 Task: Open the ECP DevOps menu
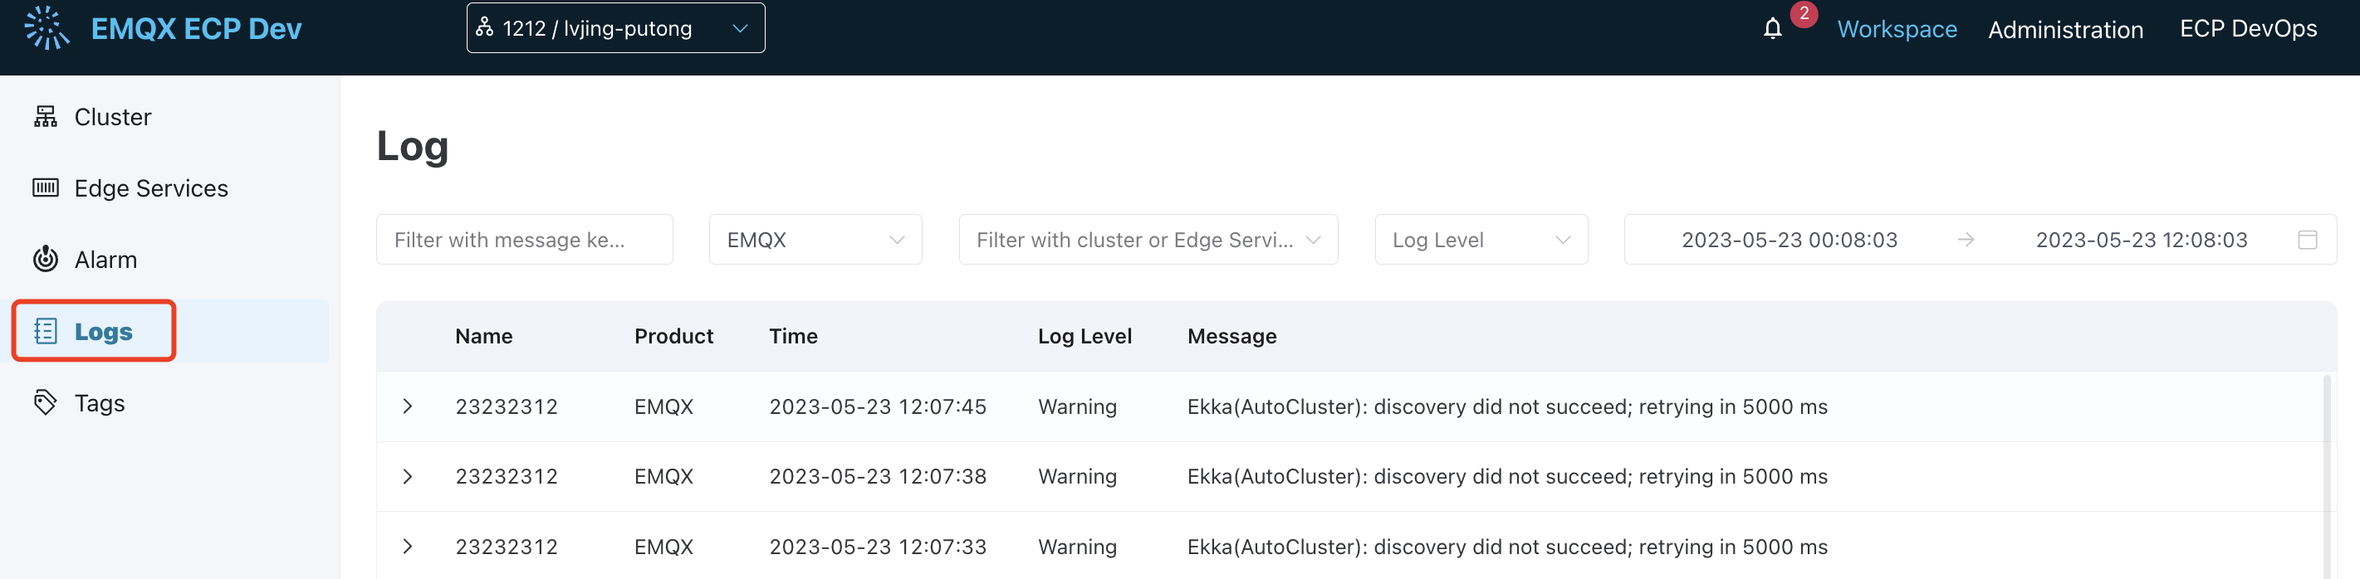pyautogui.click(x=2247, y=29)
